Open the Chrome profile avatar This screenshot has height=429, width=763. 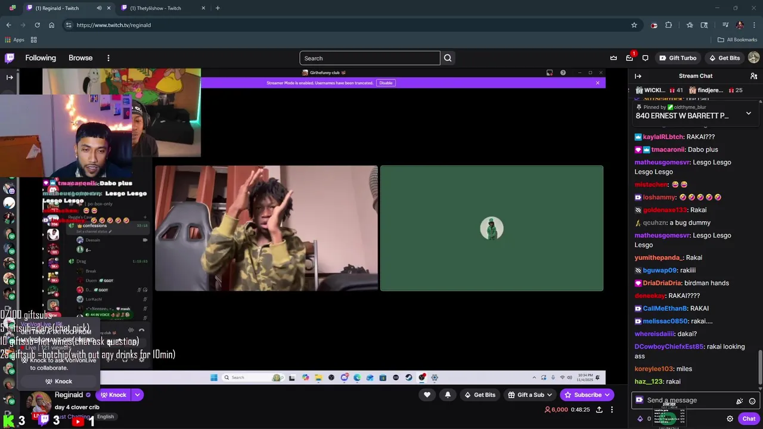pyautogui.click(x=740, y=25)
